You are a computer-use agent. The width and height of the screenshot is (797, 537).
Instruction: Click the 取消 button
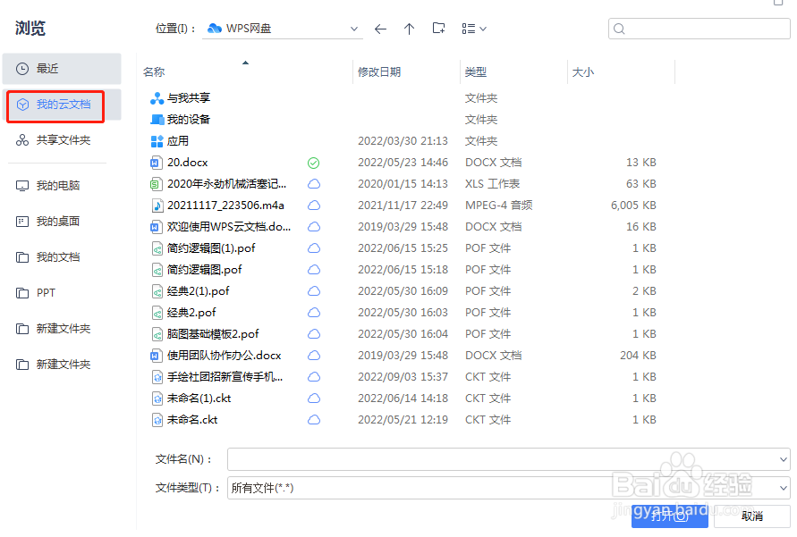pyautogui.click(x=751, y=516)
